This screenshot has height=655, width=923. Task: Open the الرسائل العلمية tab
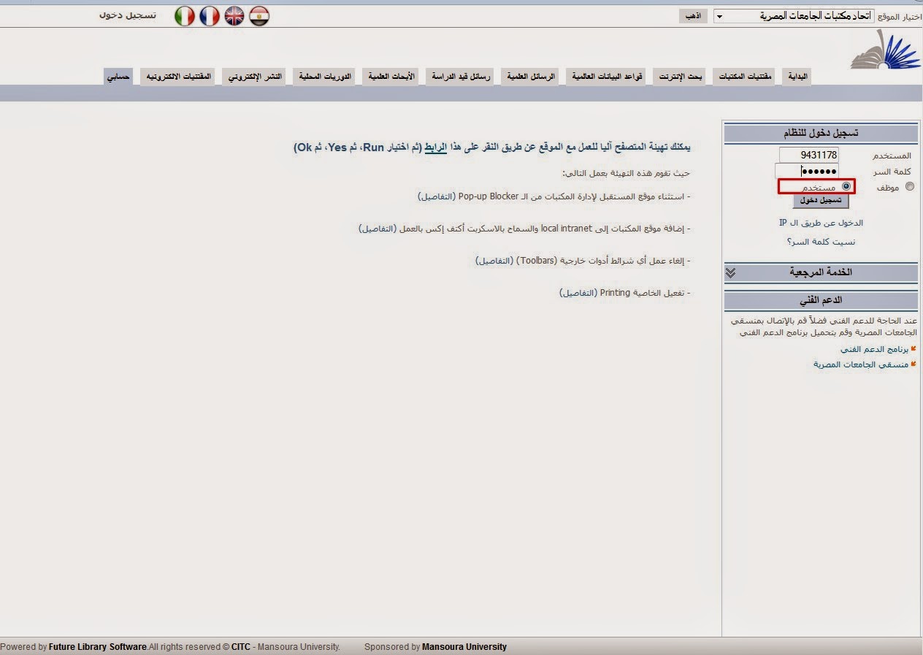(x=529, y=75)
